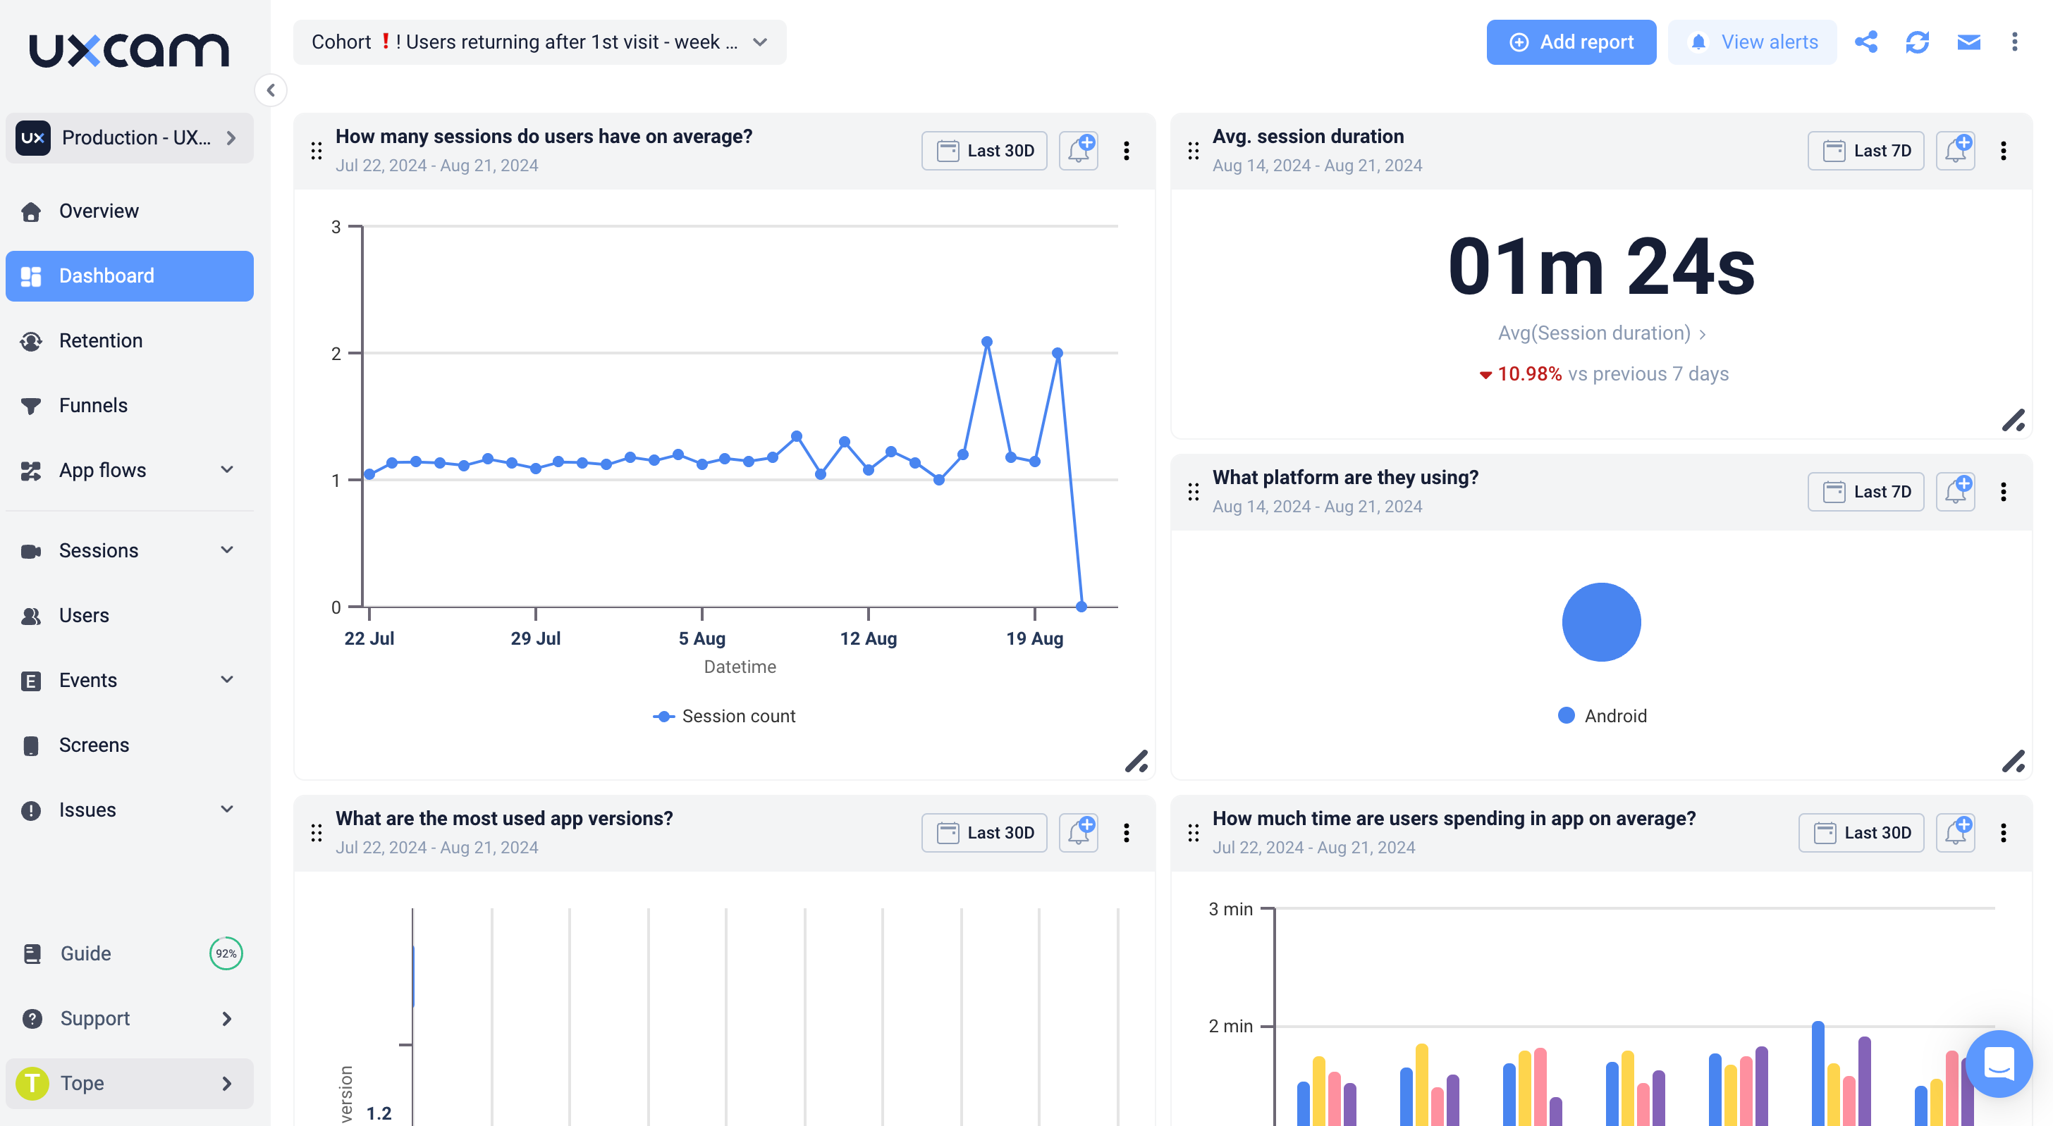Open Funnels from the sidebar
Image resolution: width=2053 pixels, height=1126 pixels.
(92, 405)
